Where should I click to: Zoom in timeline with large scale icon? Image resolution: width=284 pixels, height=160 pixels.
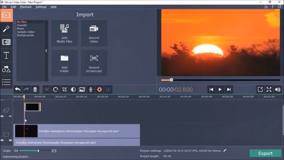(x=54, y=151)
